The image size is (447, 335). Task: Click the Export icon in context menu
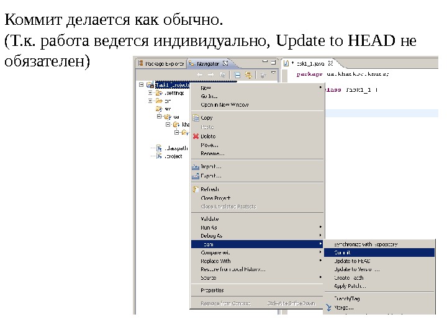196,176
